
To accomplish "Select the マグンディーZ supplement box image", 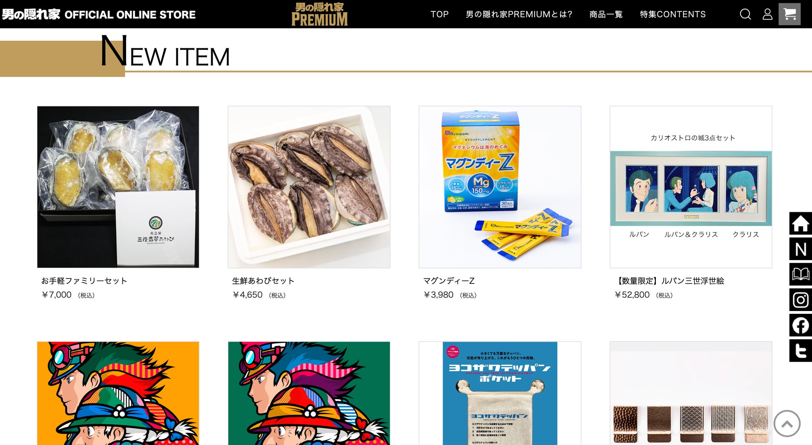I will tap(500, 187).
